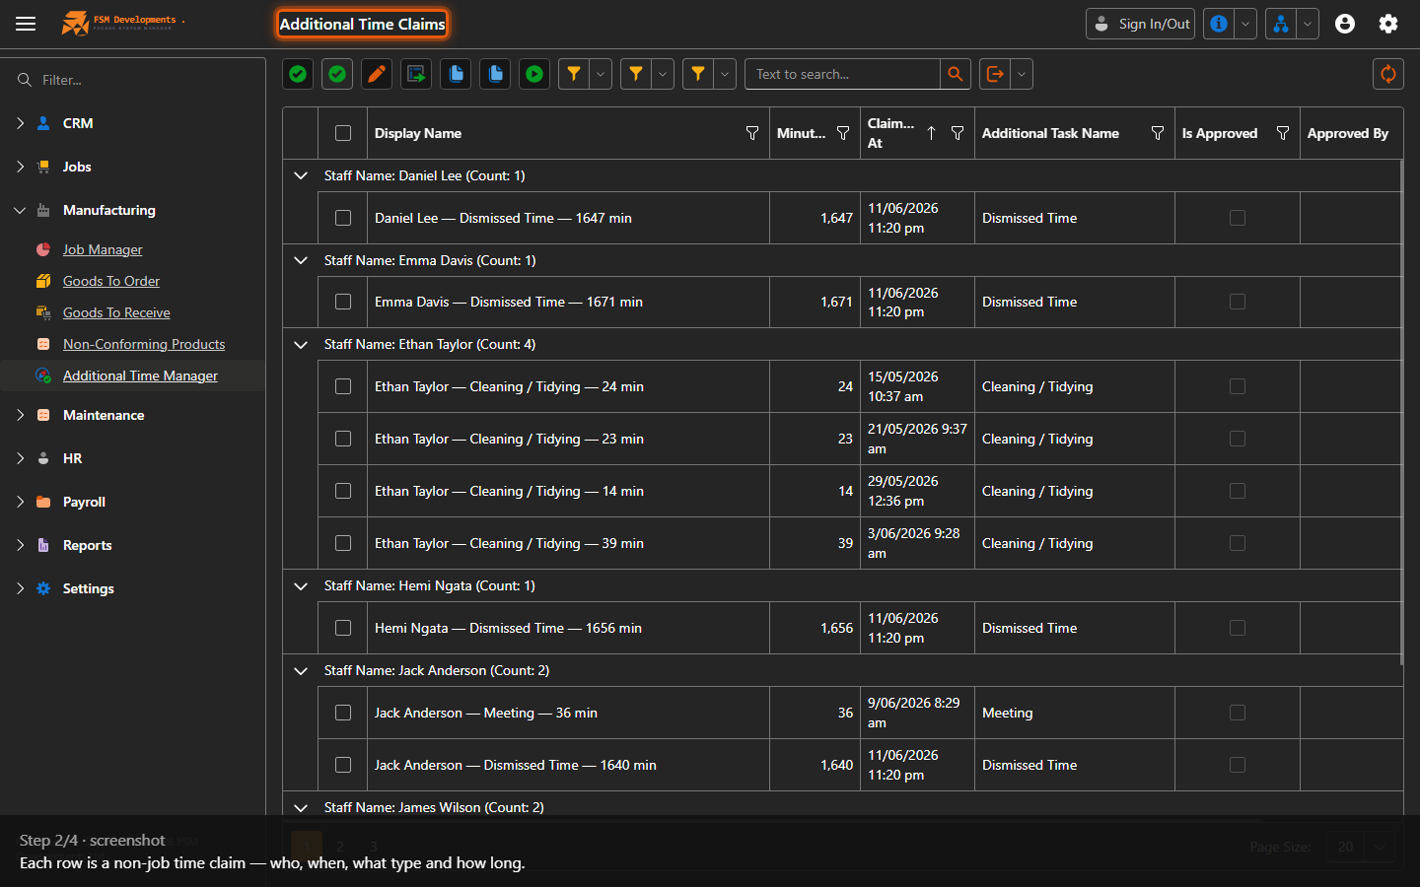The height and width of the screenshot is (887, 1420).
Task: Click the orange pencil edit icon
Action: [377, 74]
